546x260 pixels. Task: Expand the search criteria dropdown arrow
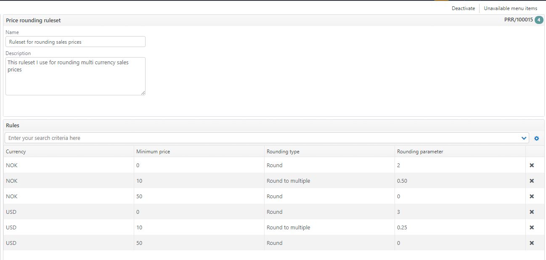pyautogui.click(x=524, y=138)
